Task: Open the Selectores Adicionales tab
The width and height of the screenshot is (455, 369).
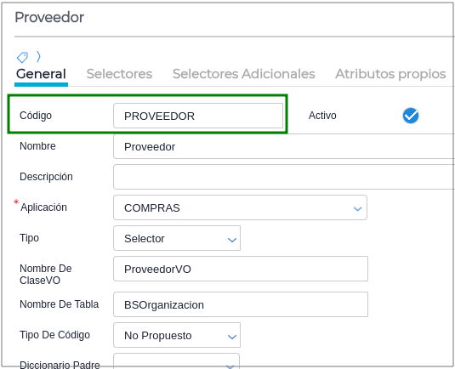Action: pyautogui.click(x=244, y=74)
